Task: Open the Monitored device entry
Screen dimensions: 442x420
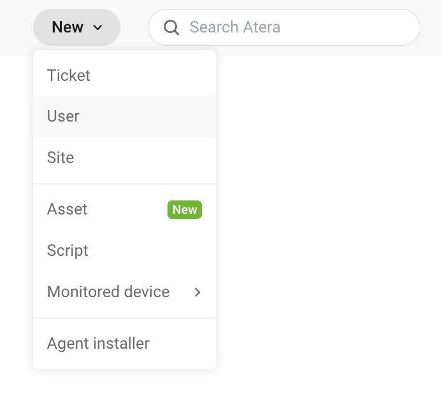Action: point(124,292)
